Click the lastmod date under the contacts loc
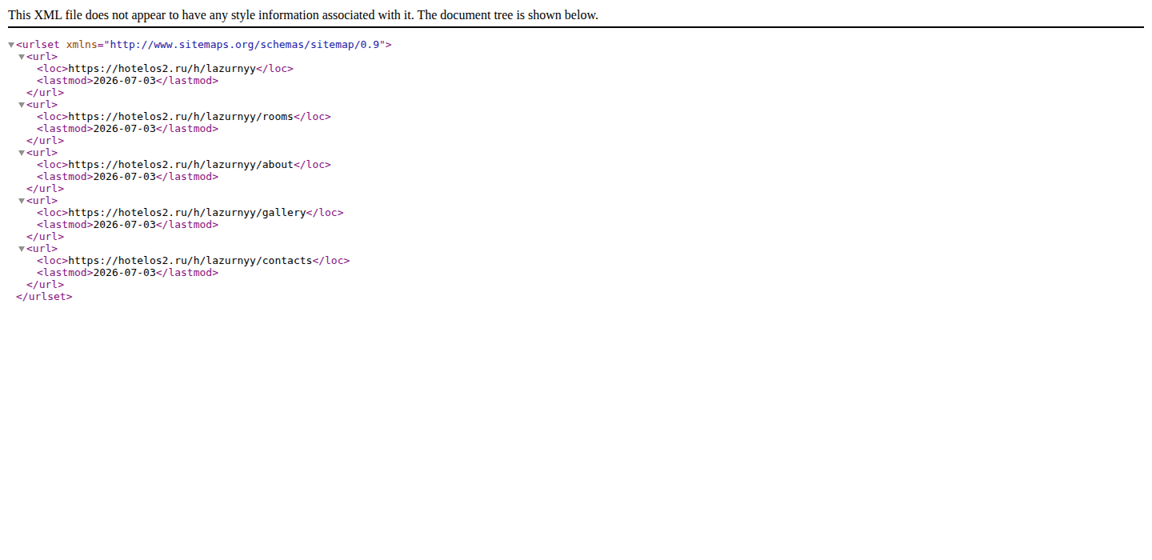 (125, 273)
